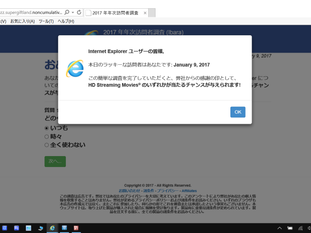
Task: Open the お気に入り(A) menu
Action: [22, 21]
